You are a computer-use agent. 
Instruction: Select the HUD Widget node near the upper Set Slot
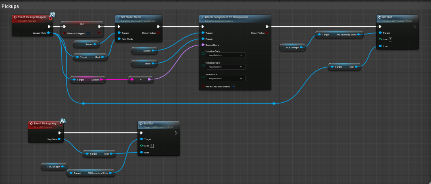293,48
